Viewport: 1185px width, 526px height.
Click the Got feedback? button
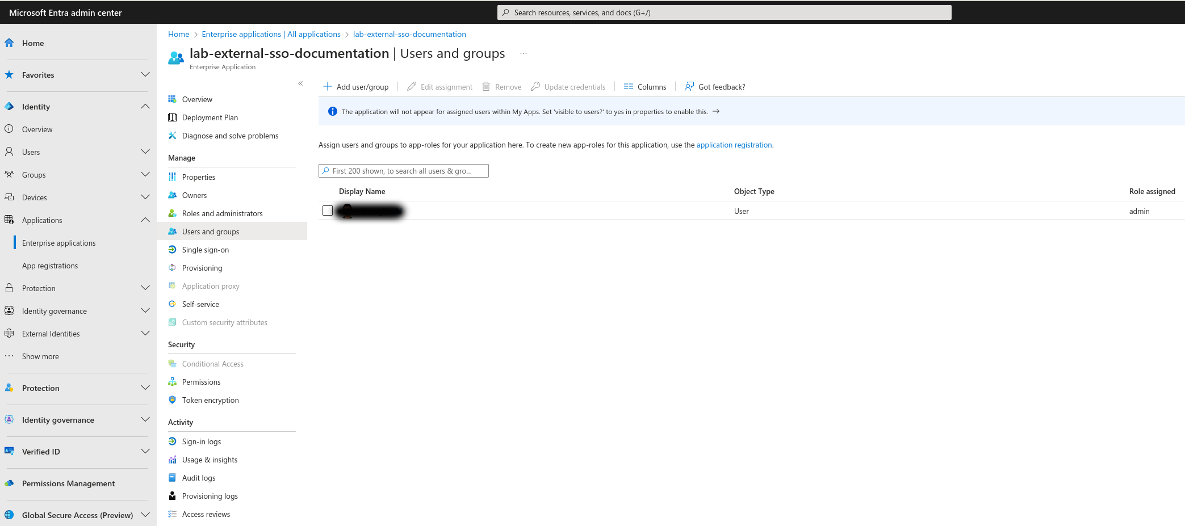tap(715, 87)
